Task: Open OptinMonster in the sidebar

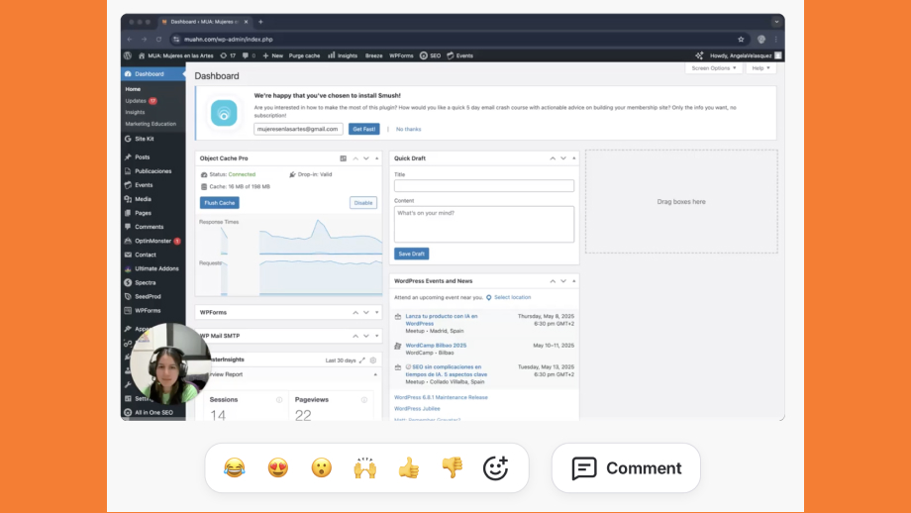Action: pyautogui.click(x=153, y=241)
